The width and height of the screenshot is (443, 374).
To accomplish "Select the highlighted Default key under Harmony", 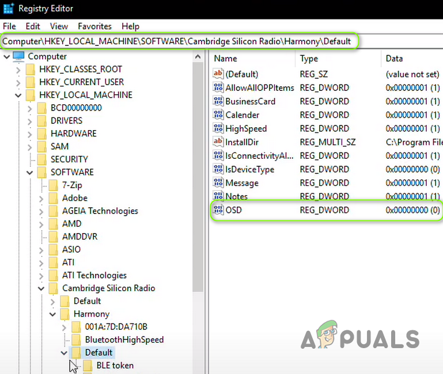I will [x=99, y=353].
